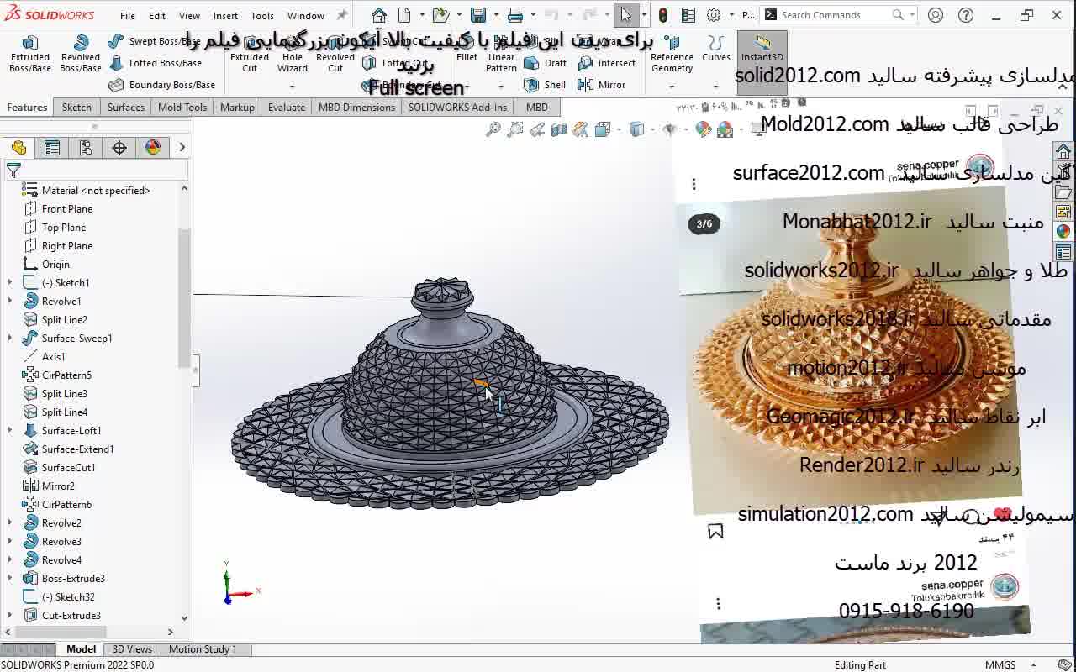Open SOLIDWORKS Resources home in task pane
This screenshot has height=672, width=1076.
1063,152
